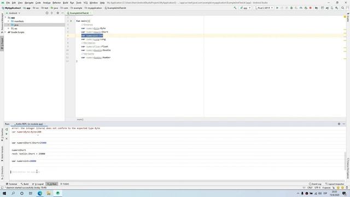Expand the res folder arrow

[9, 28]
